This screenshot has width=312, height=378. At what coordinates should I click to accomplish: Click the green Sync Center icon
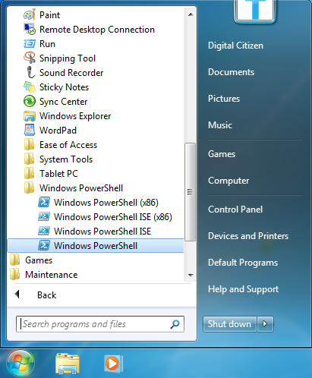pyautogui.click(x=30, y=102)
